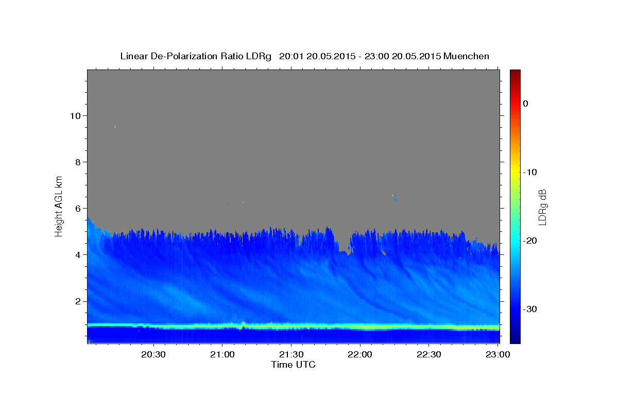
Task: Click the height tick label 4
Action: (x=77, y=254)
